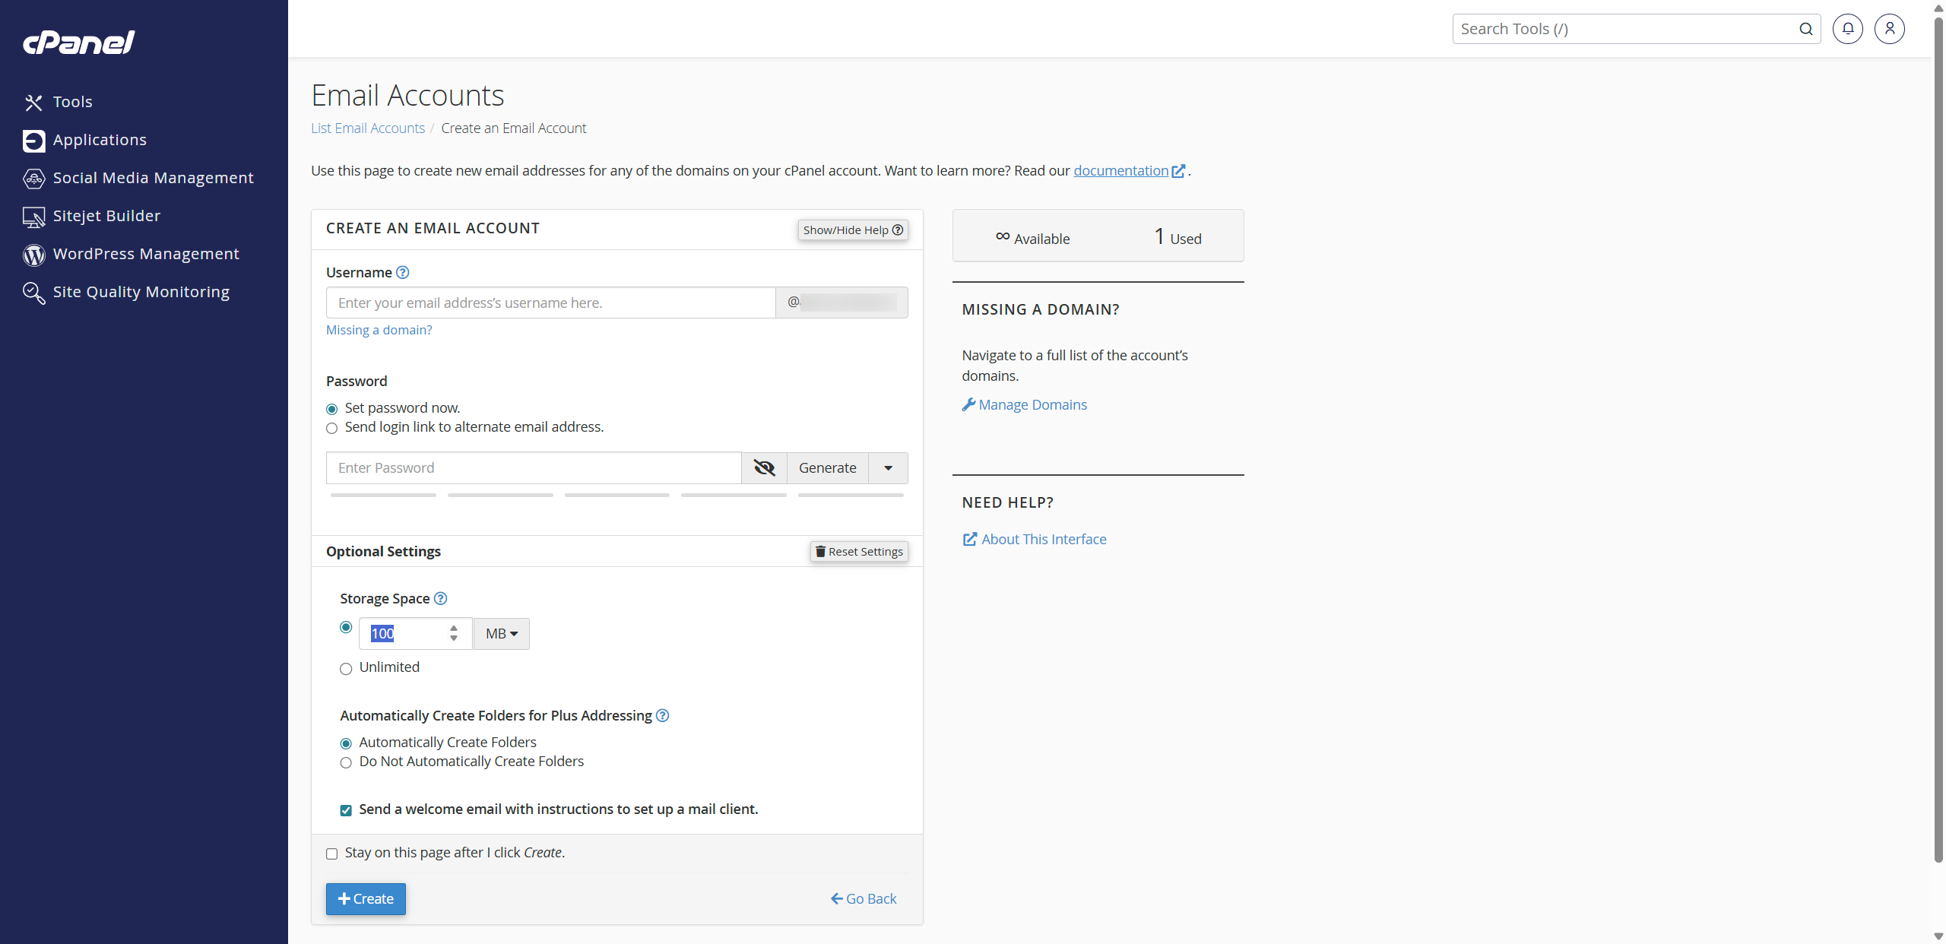Image resolution: width=1946 pixels, height=944 pixels.
Task: Open Sitejet Builder in sidebar
Action: pos(106,216)
